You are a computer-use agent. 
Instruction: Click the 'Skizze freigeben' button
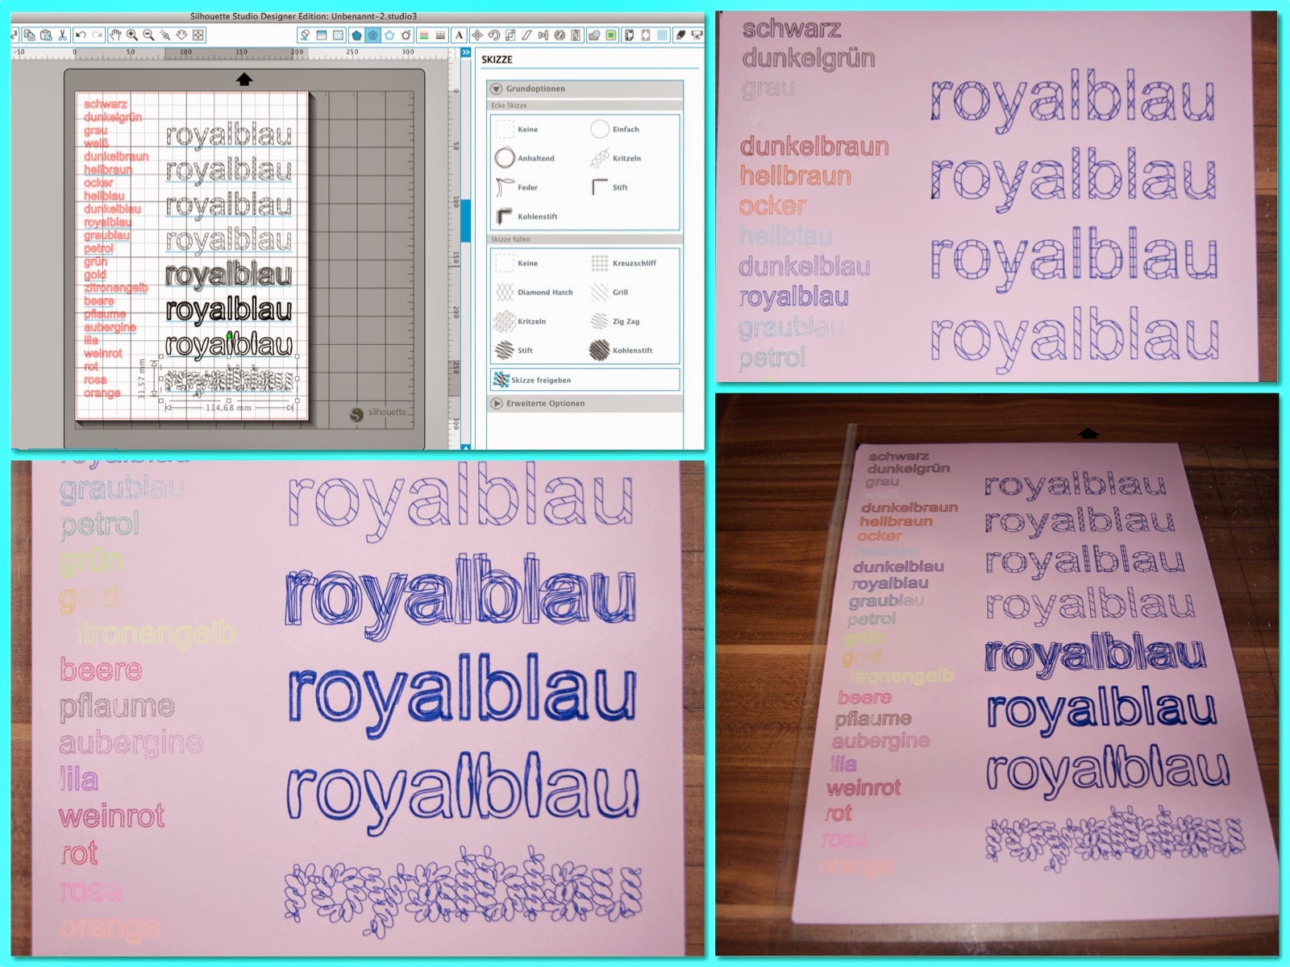point(585,380)
